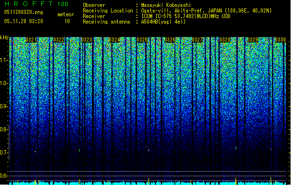Select the 0328 time marker label
Image resolution: width=291 pixels, height=185 pixels.
[225, 40]
